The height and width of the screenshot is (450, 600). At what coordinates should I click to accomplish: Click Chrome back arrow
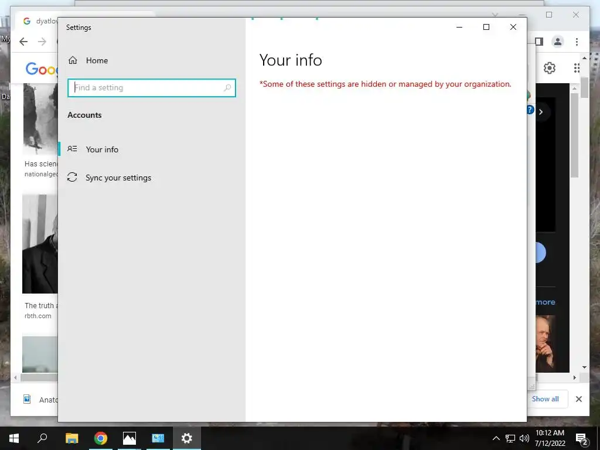coord(23,42)
